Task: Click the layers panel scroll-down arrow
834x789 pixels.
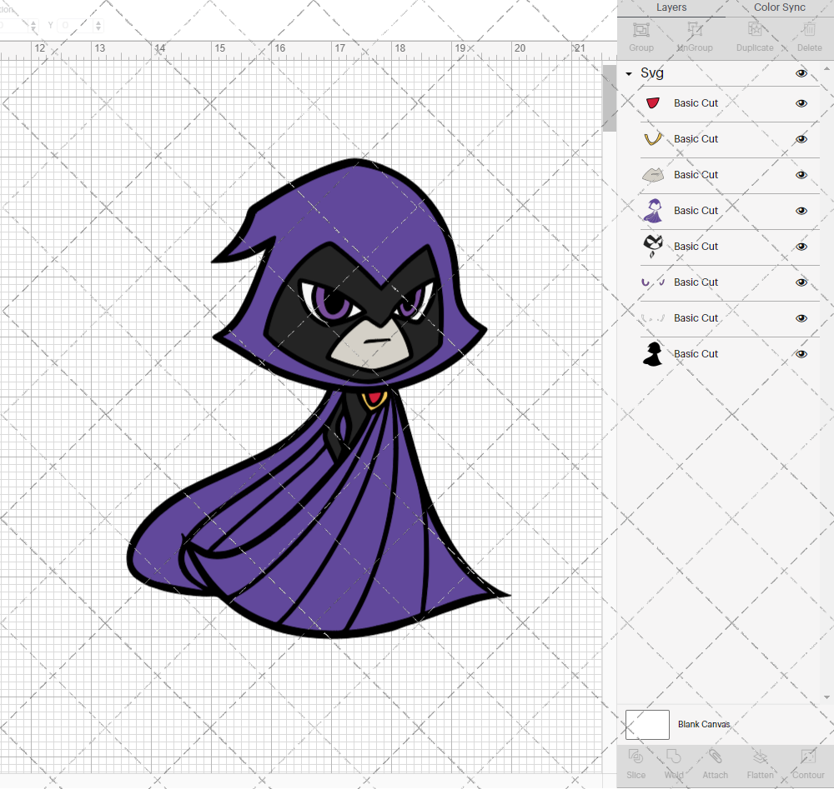Action: (x=826, y=697)
